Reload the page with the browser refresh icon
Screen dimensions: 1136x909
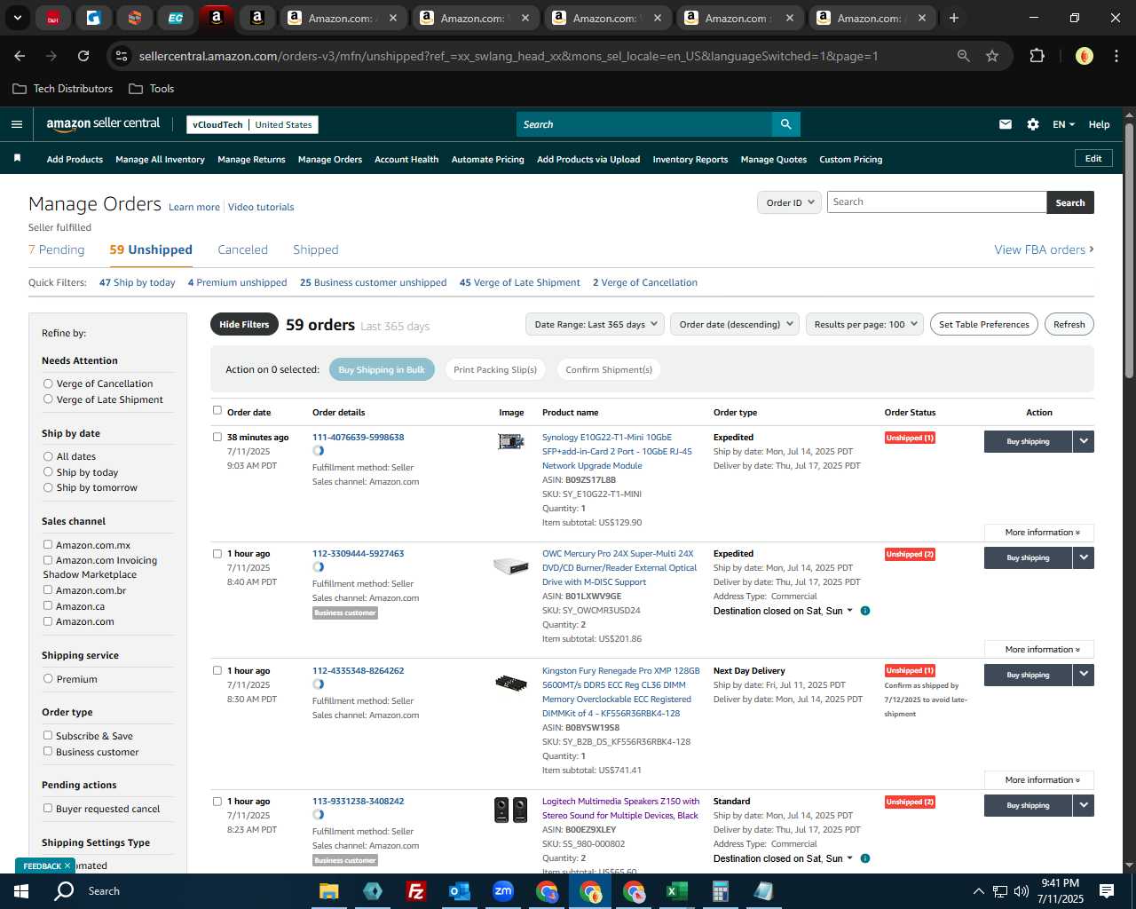tap(83, 56)
